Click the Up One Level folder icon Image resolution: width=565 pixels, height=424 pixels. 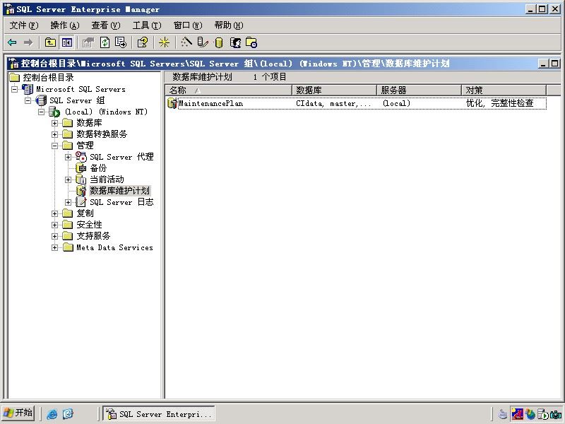pyautogui.click(x=50, y=42)
